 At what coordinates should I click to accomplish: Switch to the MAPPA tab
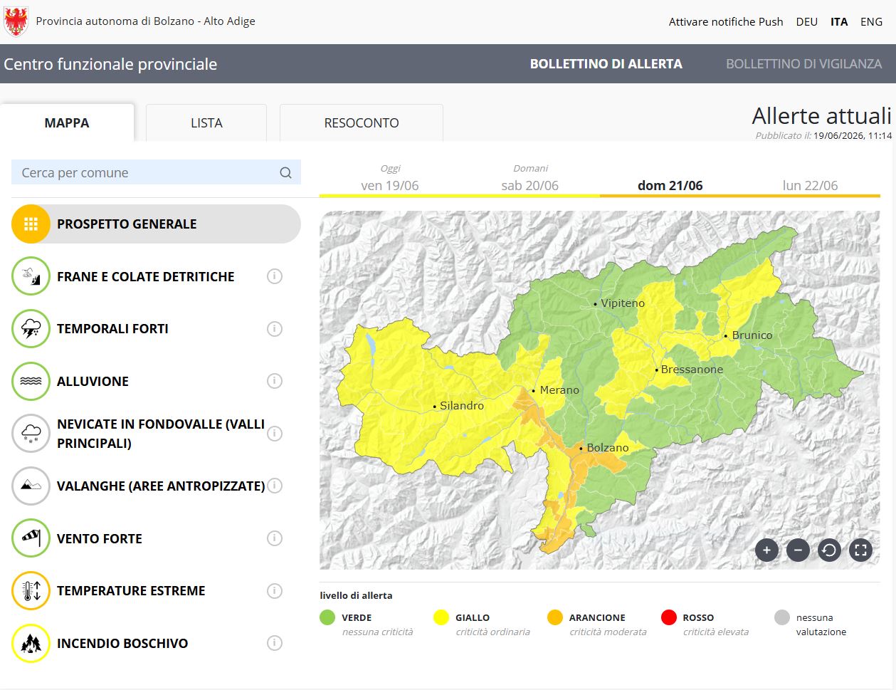(x=67, y=122)
